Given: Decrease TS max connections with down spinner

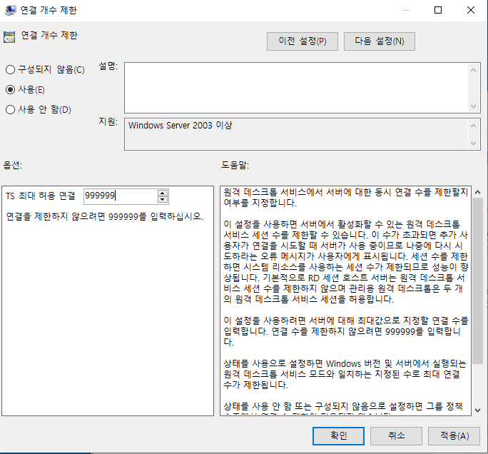Looking at the screenshot, I should coord(163,200).
